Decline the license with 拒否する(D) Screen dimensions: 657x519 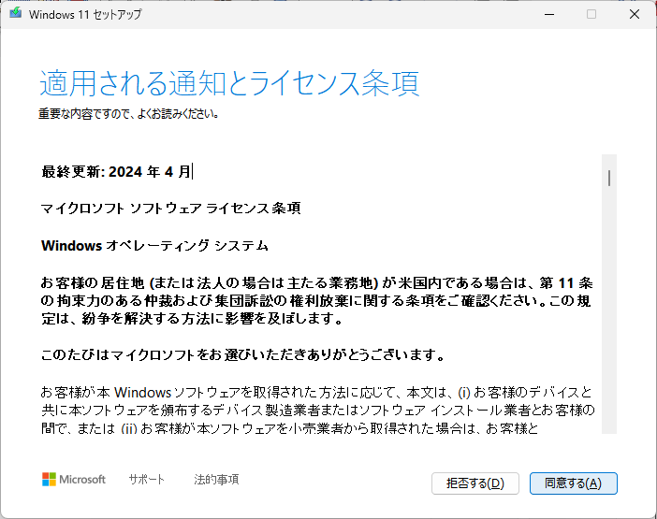475,483
